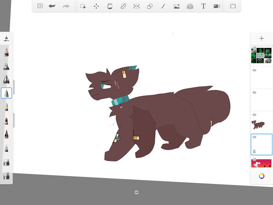Expand the brush size slider handle
The image size is (273, 205).
click(x=14, y=87)
